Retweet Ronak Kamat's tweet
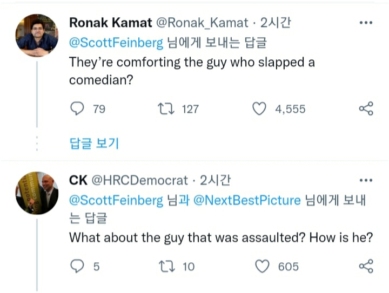 click(164, 109)
